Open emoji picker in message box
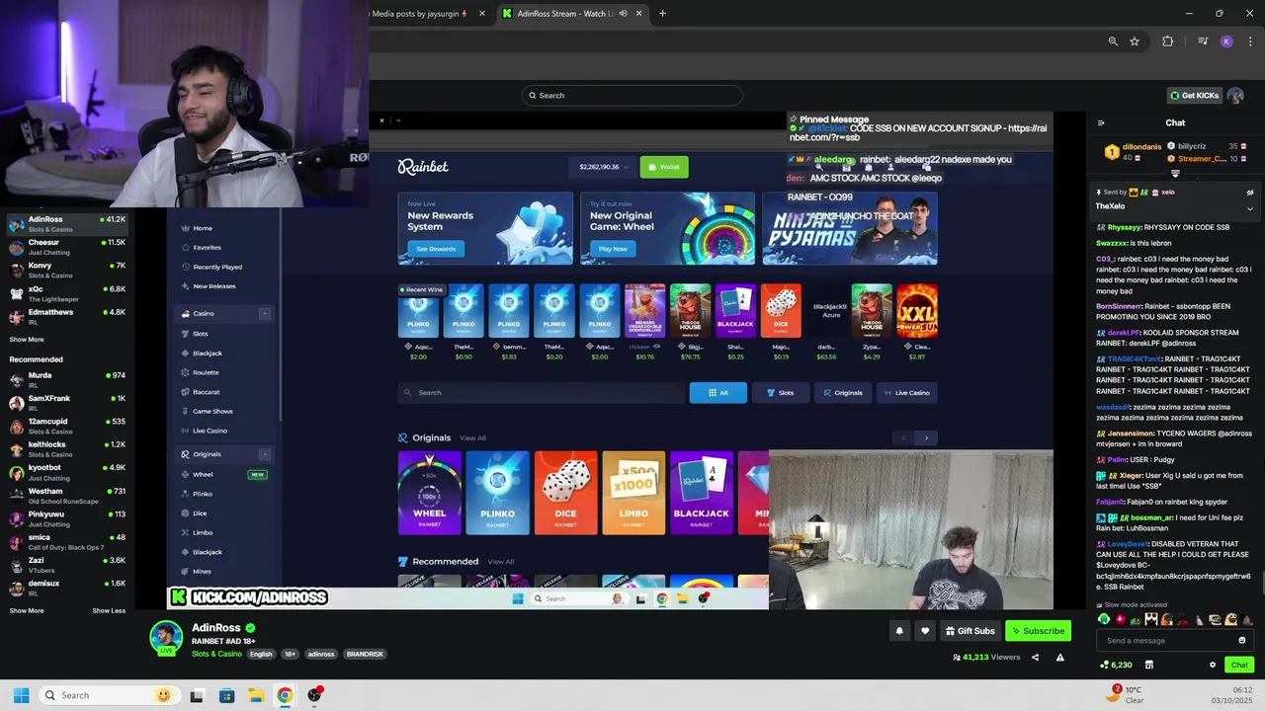1265x711 pixels. [1242, 640]
